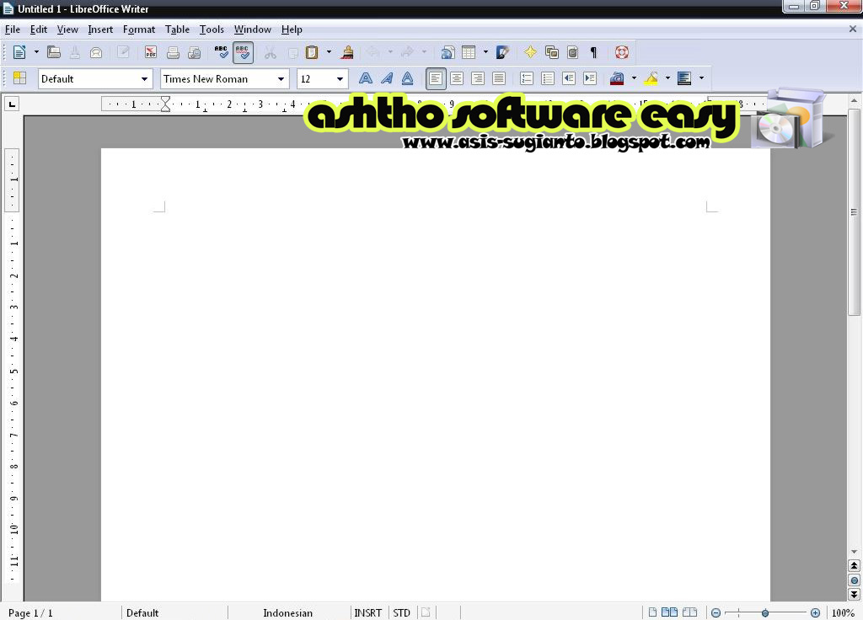Show Draw Functions icon
863x620 pixels.
tap(502, 52)
